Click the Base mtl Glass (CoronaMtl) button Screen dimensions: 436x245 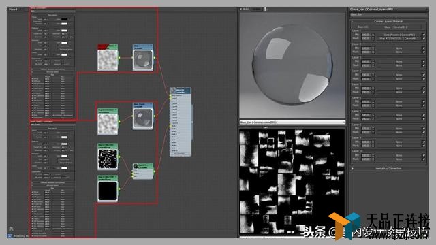[x=396, y=27]
